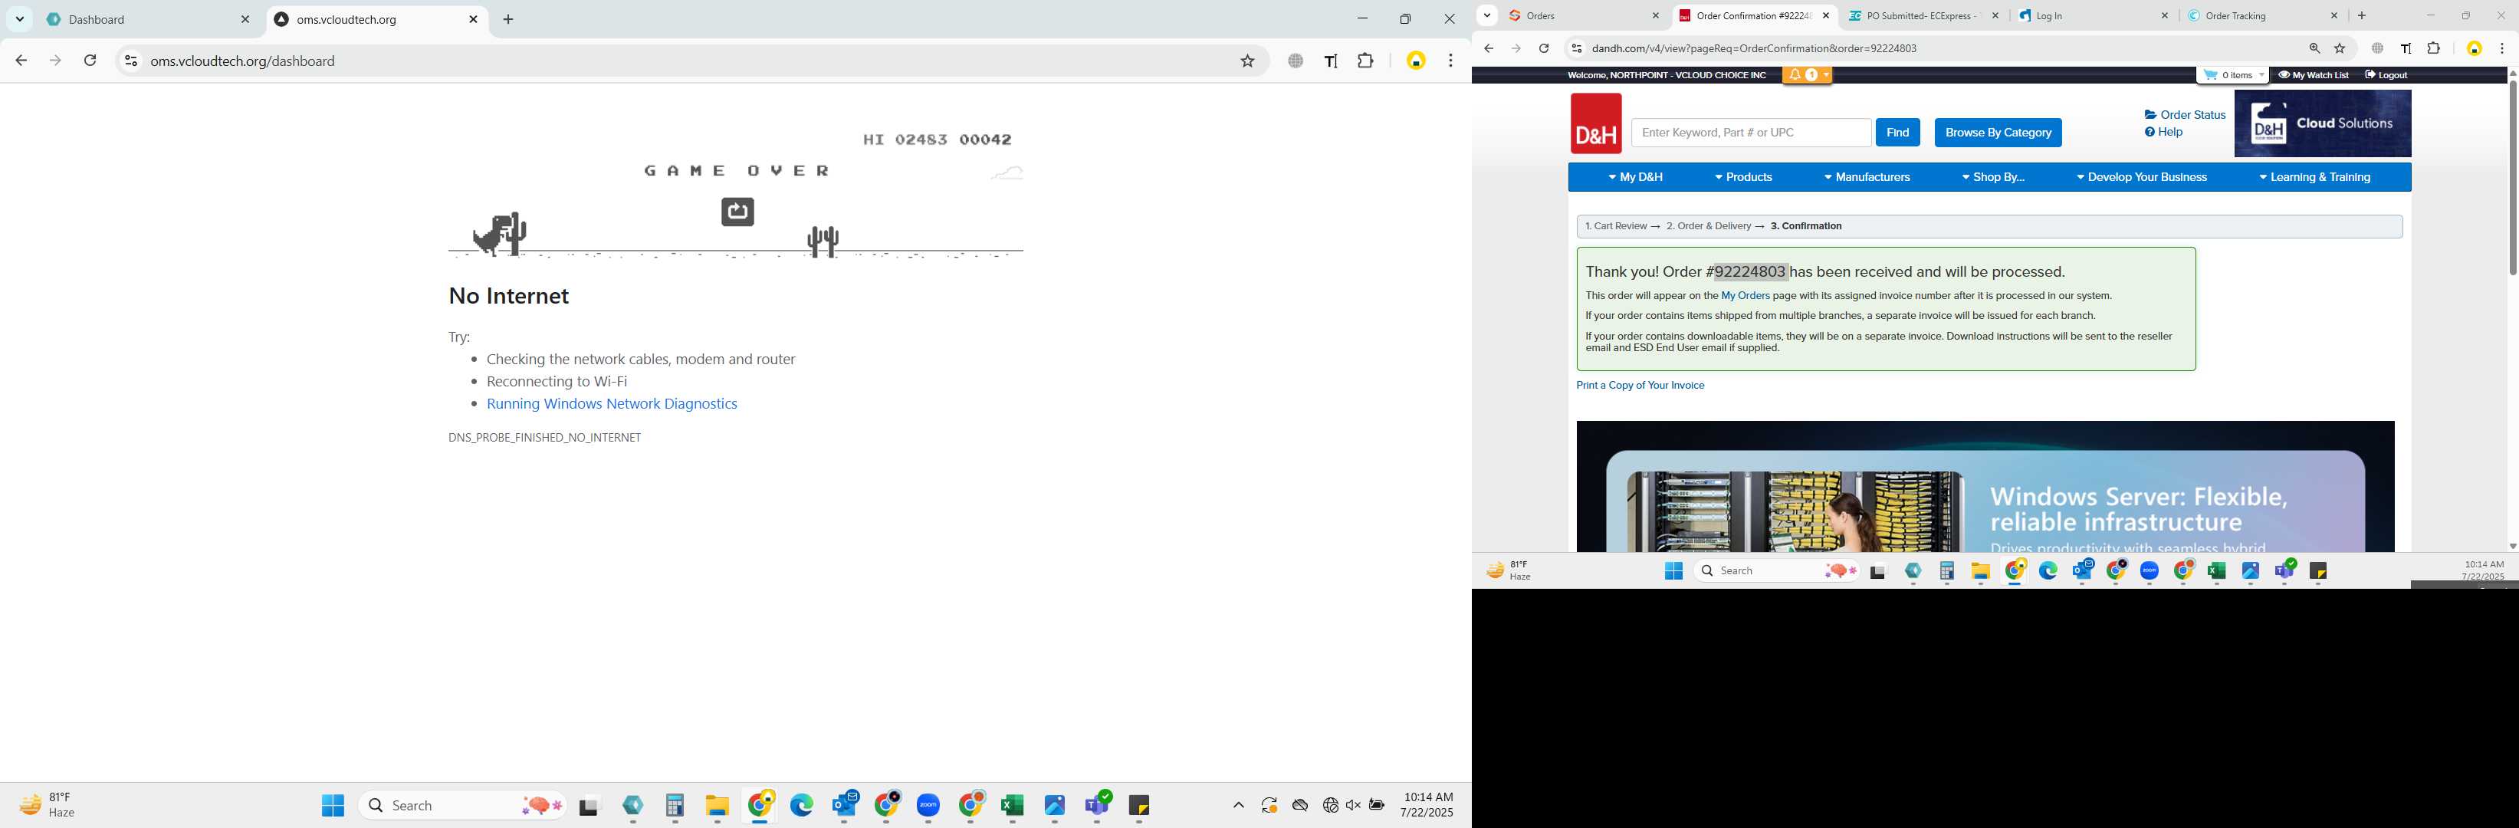This screenshot has width=2519, height=828.
Task: Open the My Orders link
Action: 1745,295
